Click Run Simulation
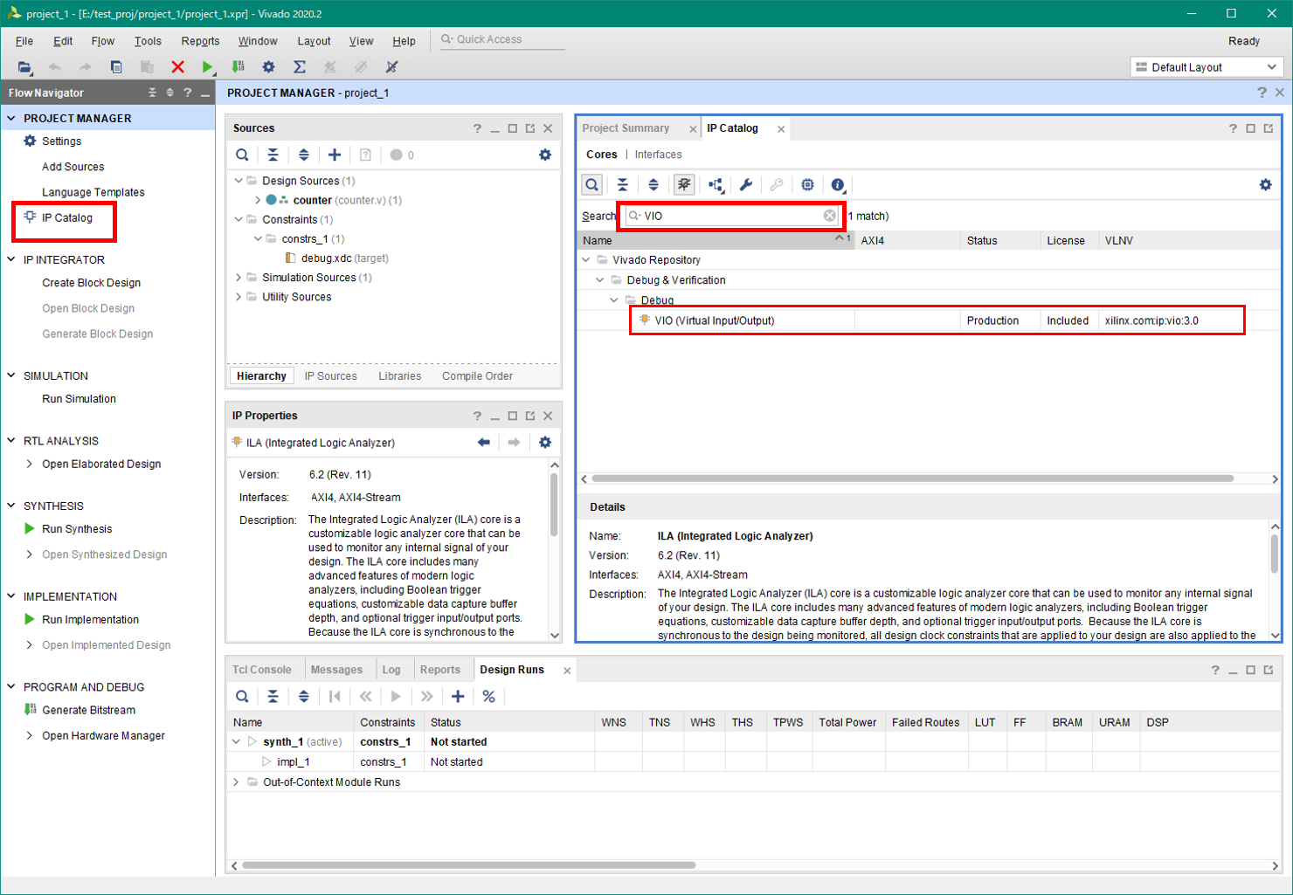Image resolution: width=1293 pixels, height=895 pixels. [79, 399]
